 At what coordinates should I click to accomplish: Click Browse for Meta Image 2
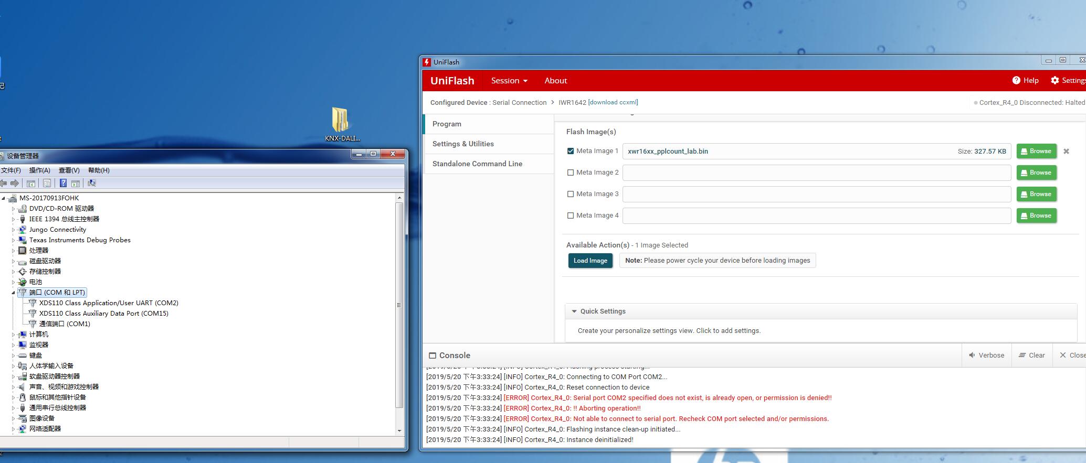(x=1036, y=173)
